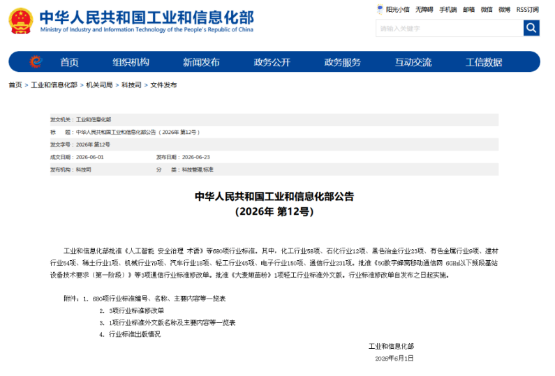This screenshot has height=376, width=555.
Task: Click the RSS订阅 link
Action: pos(527,10)
